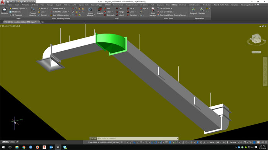Image resolution: width=268 pixels, height=150 pixels.
Task: Switch to the Home ribbon tab
Action: pos(10,5)
